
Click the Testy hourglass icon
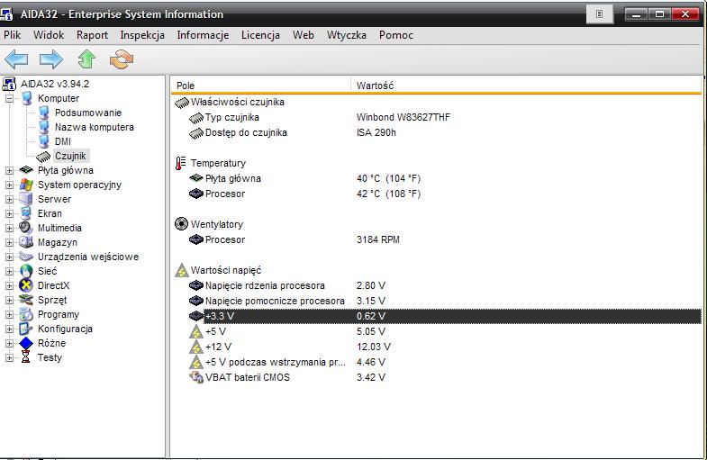tap(26, 357)
